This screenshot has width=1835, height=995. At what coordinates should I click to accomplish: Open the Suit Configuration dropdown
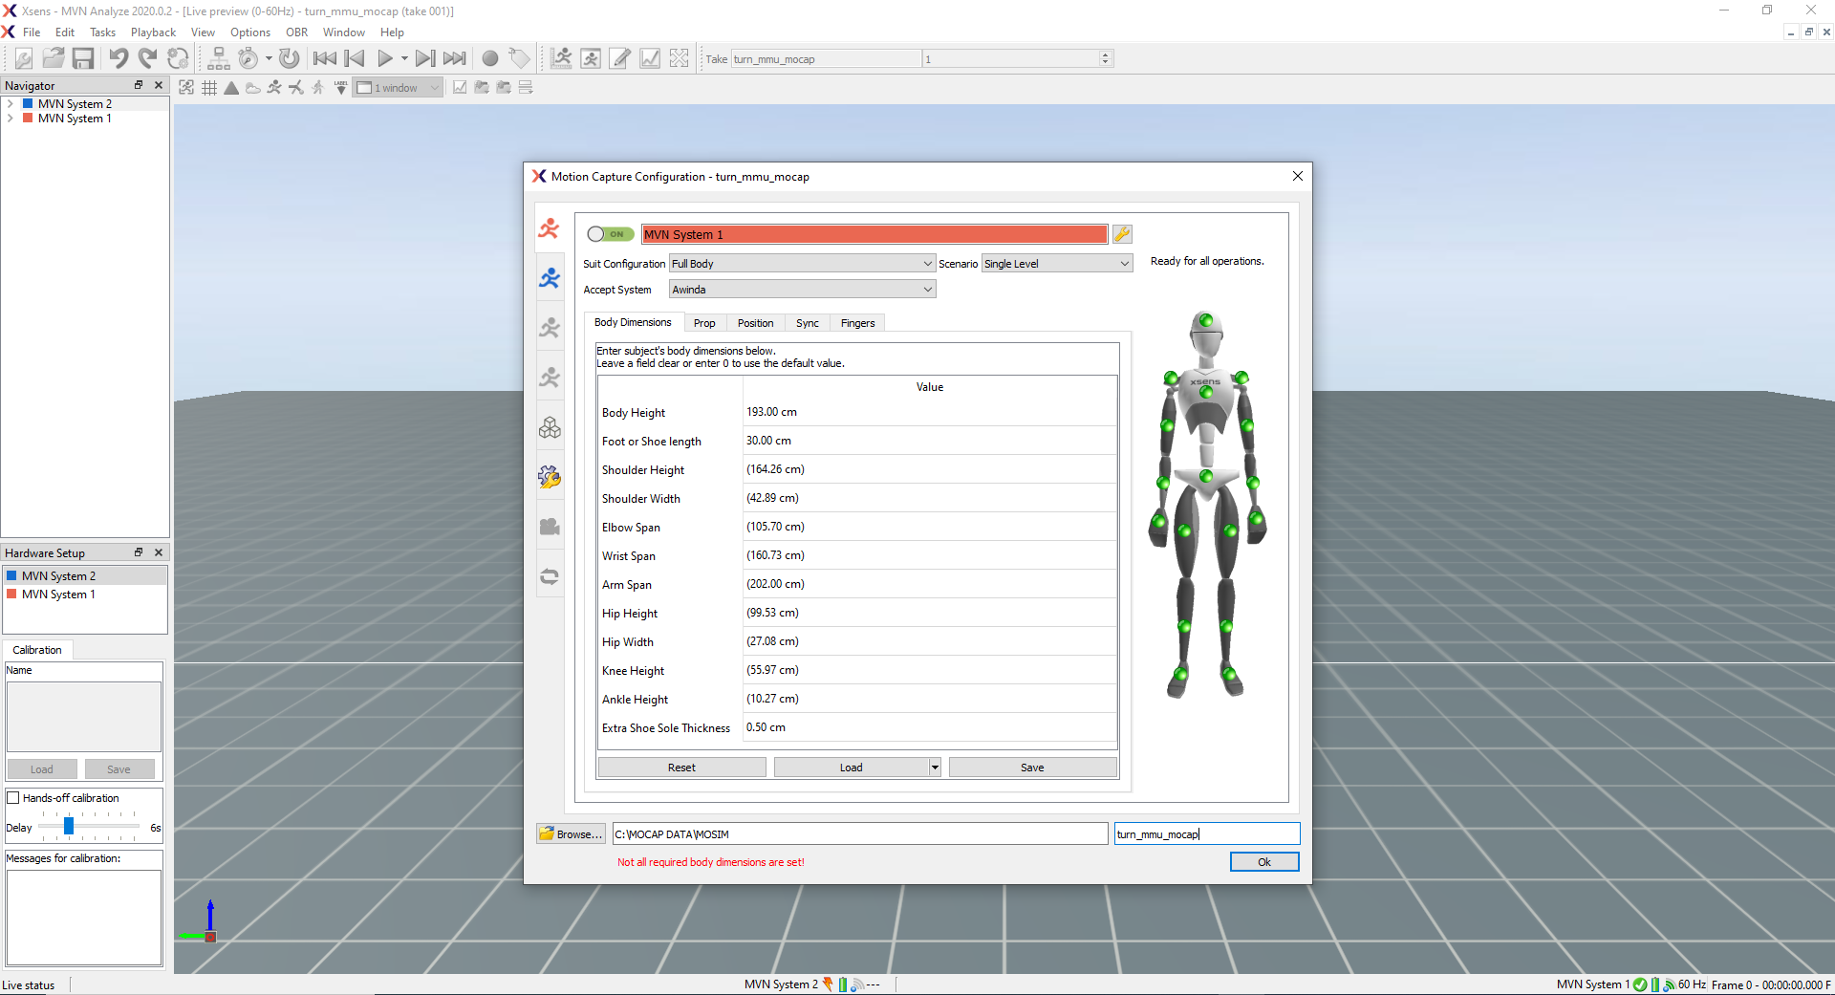[802, 264]
